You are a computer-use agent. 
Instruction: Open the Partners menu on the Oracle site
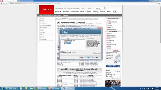102,12
